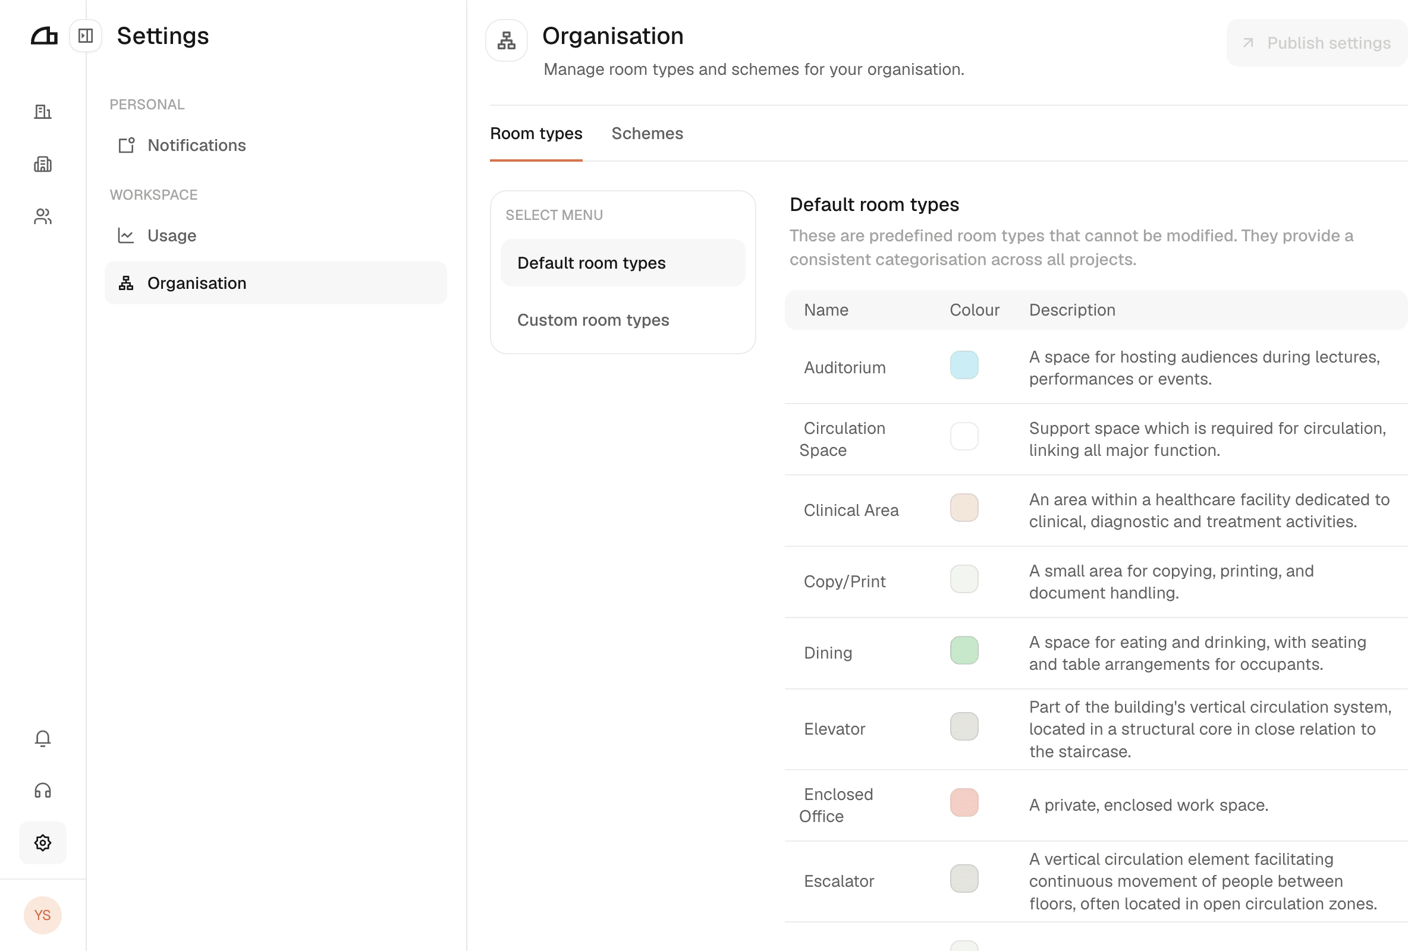Screen dimensions: 1427x951
Task: Click the Description column header
Action: pyautogui.click(x=1072, y=310)
